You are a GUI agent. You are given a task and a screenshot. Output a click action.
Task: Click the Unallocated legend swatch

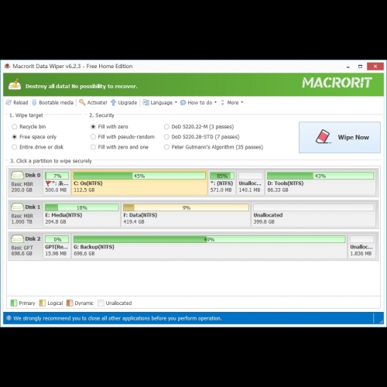tap(101, 303)
